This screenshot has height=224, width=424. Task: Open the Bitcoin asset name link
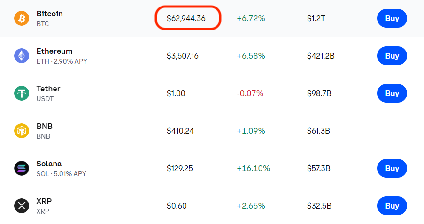pyautogui.click(x=49, y=14)
